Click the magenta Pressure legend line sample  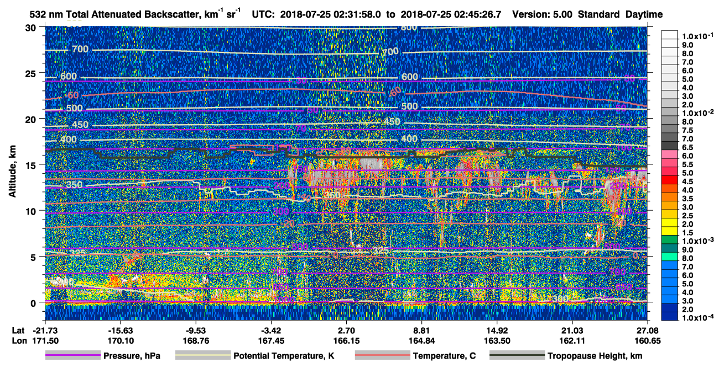[x=74, y=356]
